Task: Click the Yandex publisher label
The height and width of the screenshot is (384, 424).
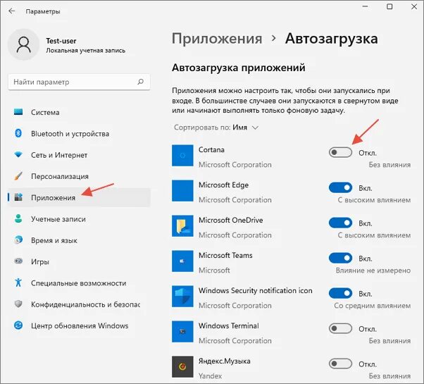Action: pyautogui.click(x=210, y=376)
